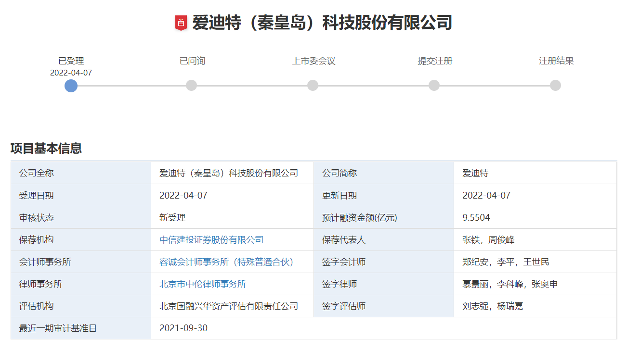Viewport: 627px width, 350px height.
Task: Click the 刘志强，杨瑞嘉 appraisers value
Action: pyautogui.click(x=493, y=306)
